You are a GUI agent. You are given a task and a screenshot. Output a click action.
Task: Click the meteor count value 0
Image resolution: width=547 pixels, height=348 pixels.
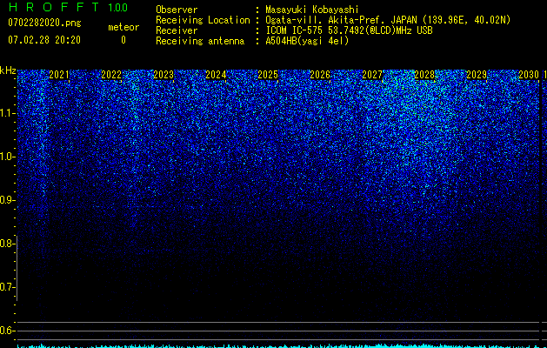(x=123, y=40)
